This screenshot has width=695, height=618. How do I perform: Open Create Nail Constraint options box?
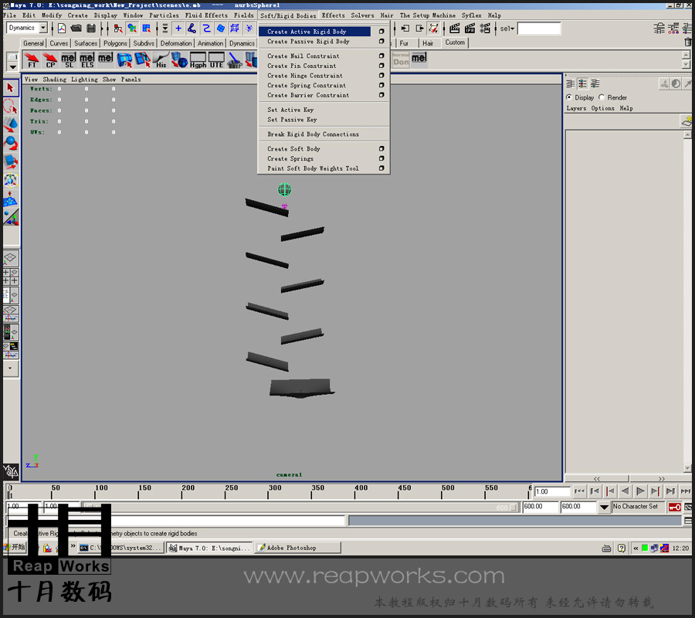coord(381,56)
